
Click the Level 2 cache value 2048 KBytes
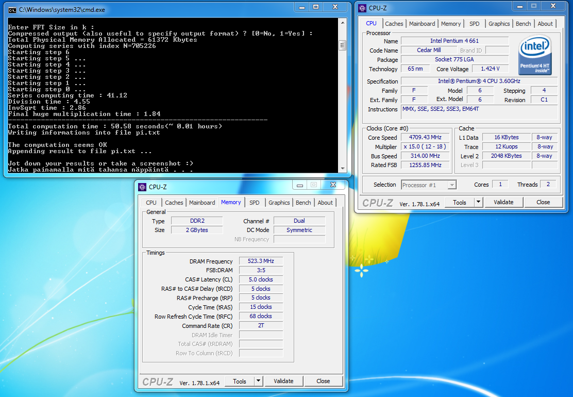506,156
